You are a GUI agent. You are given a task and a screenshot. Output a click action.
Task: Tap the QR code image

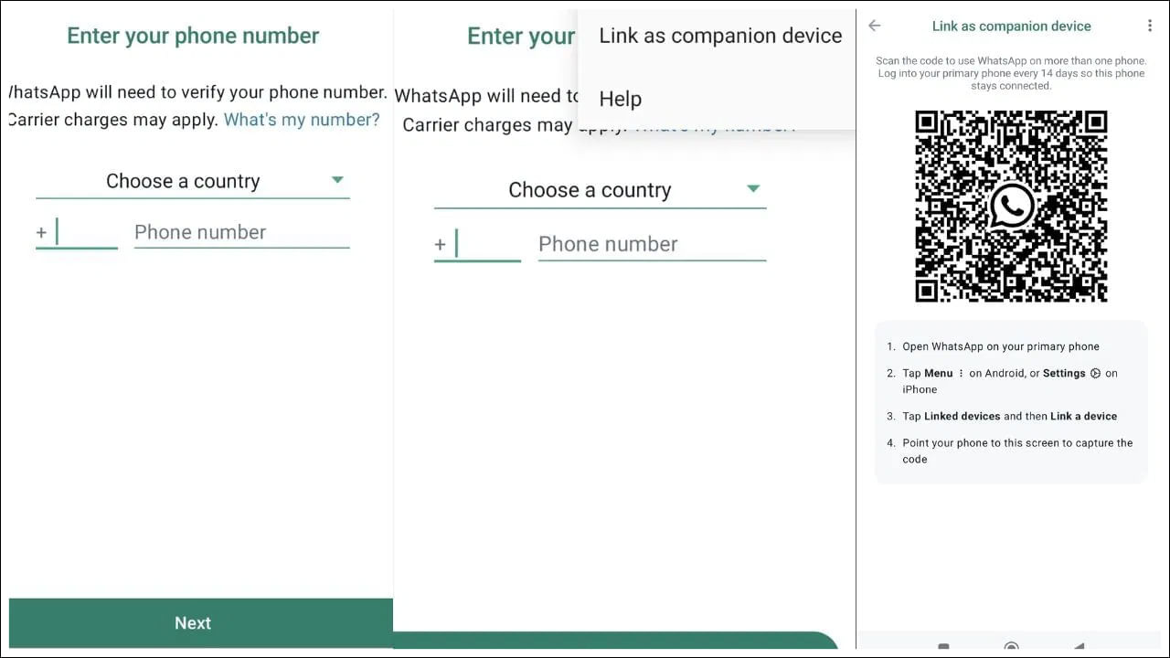[1011, 207]
